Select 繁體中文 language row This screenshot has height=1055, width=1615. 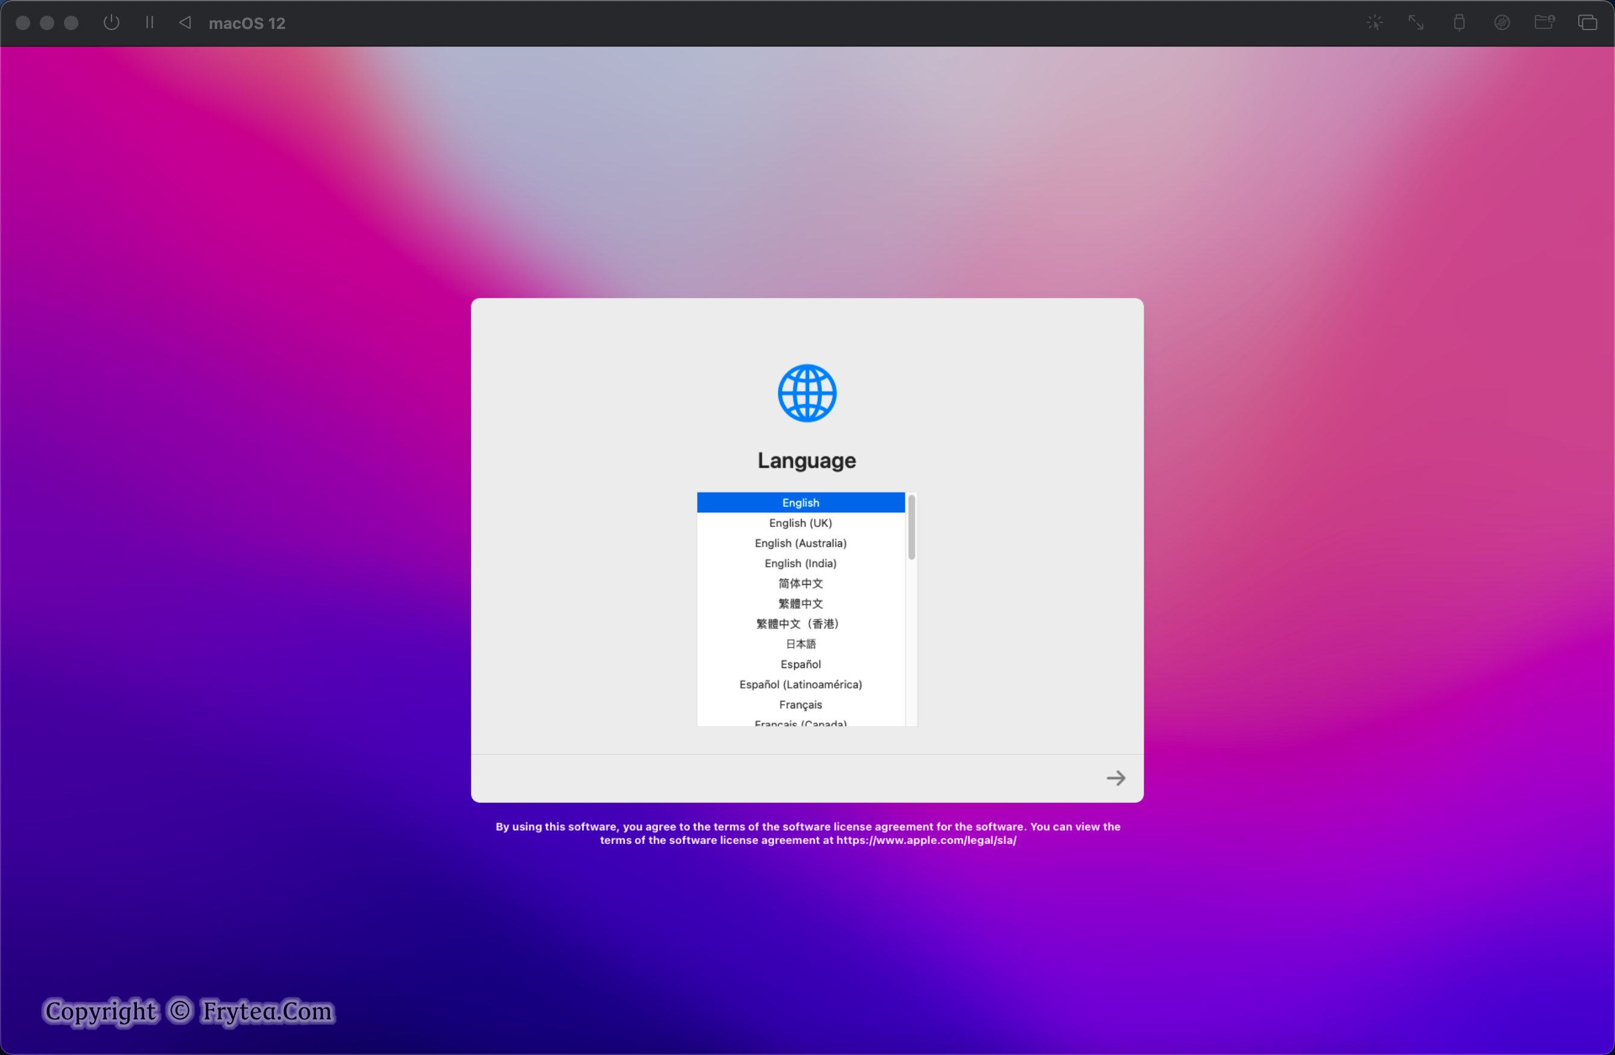801,604
